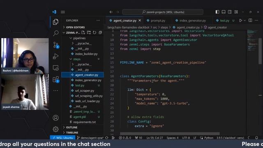Select agent_creator.py in the explorer tree
The height and width of the screenshot is (148, 263).
point(83,75)
